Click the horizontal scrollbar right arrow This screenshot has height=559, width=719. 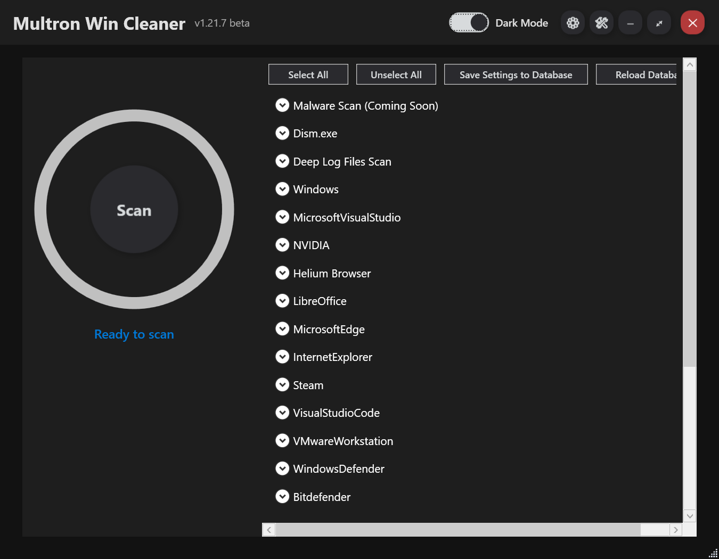point(676,530)
